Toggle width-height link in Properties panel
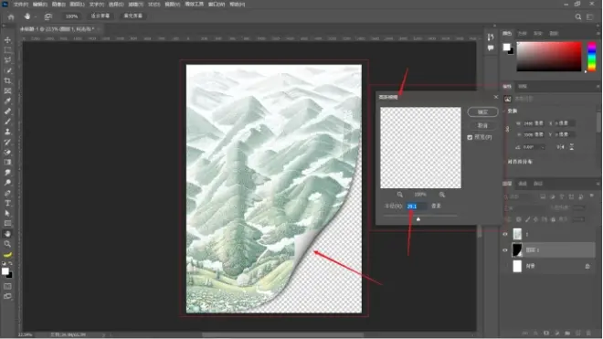This screenshot has height=339, width=603. pos(507,129)
